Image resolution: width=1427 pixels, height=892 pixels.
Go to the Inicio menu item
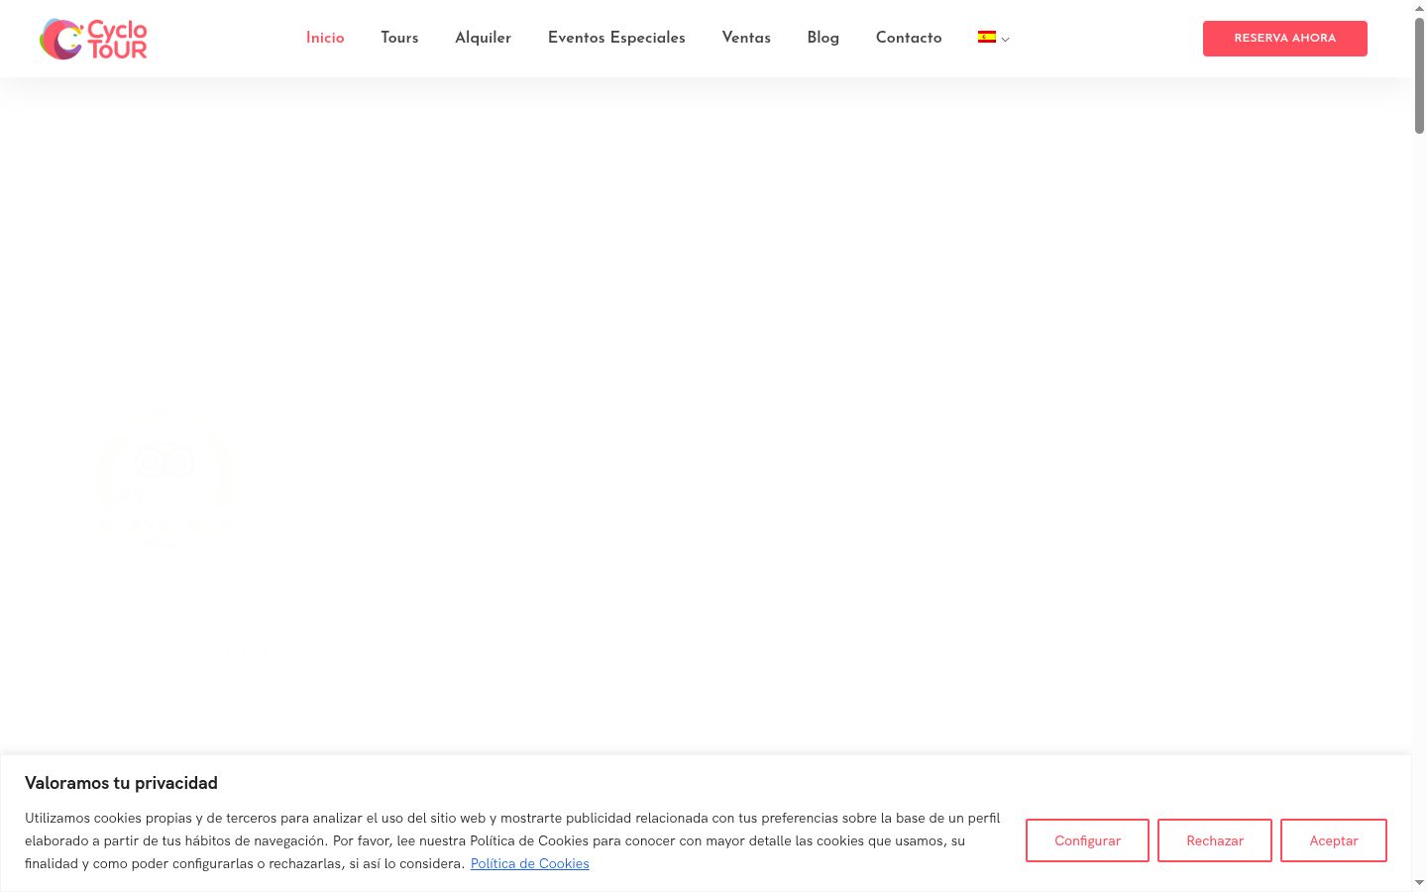[x=325, y=38]
